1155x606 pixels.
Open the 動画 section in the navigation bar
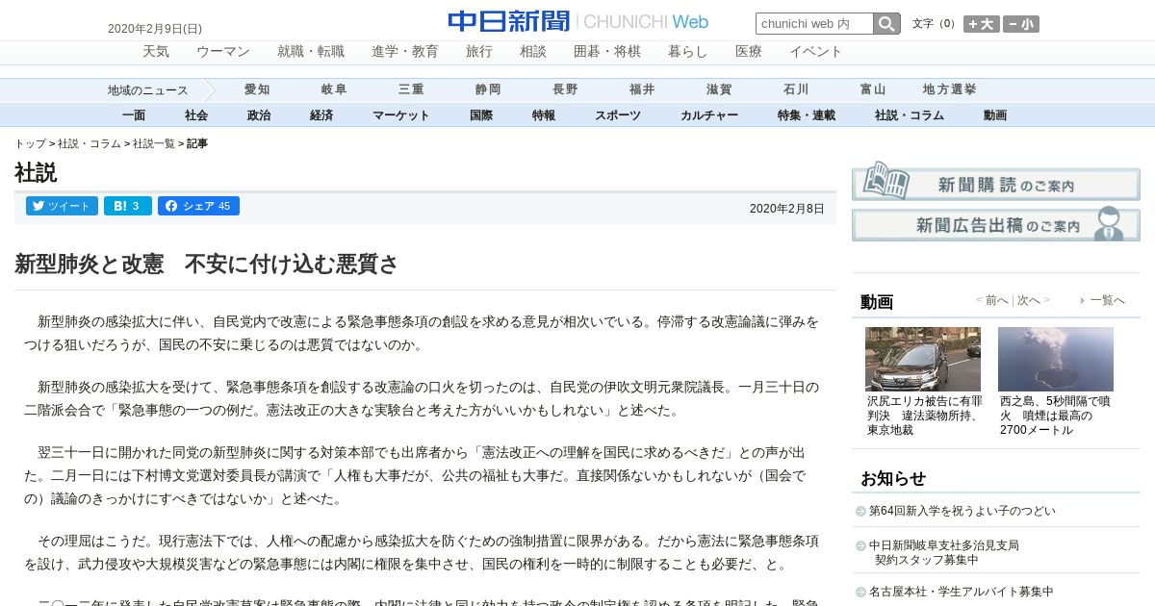pos(995,115)
